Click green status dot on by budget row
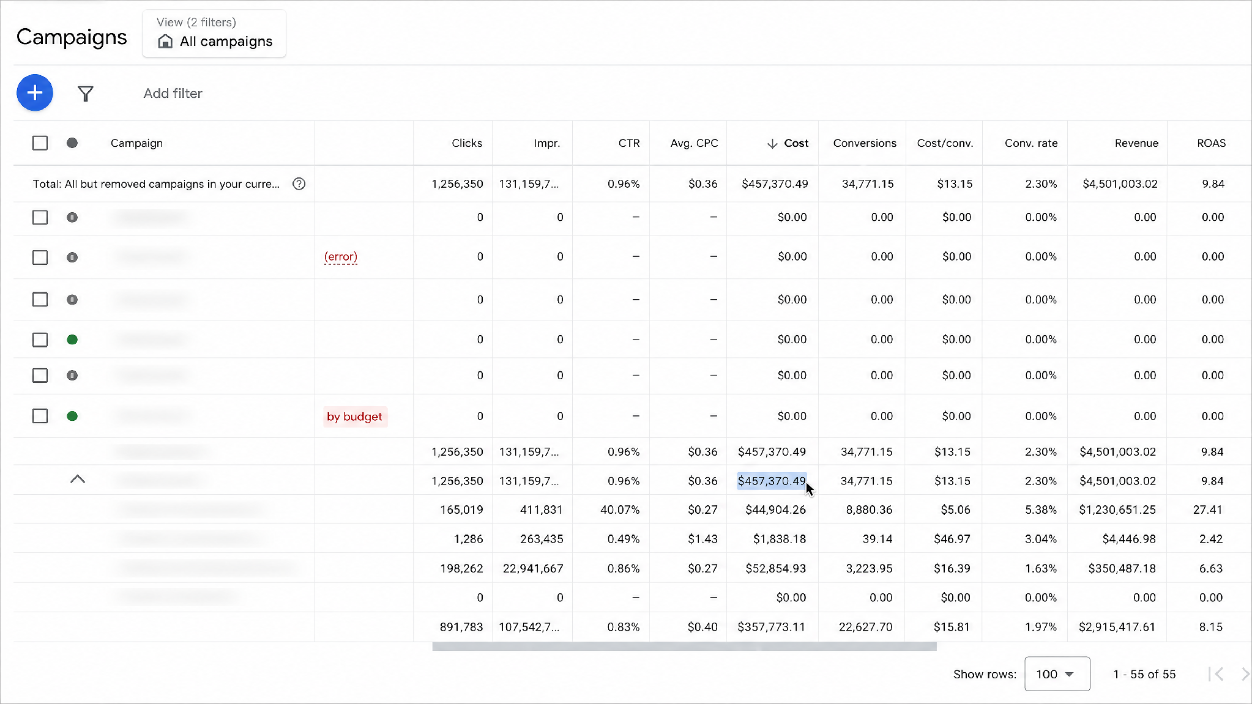The height and width of the screenshot is (704, 1252). [72, 417]
